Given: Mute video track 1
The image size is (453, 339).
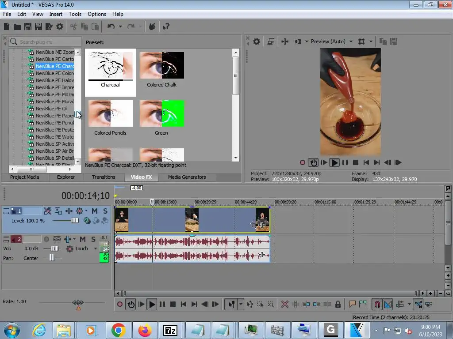Looking at the screenshot, I should 95,211.
